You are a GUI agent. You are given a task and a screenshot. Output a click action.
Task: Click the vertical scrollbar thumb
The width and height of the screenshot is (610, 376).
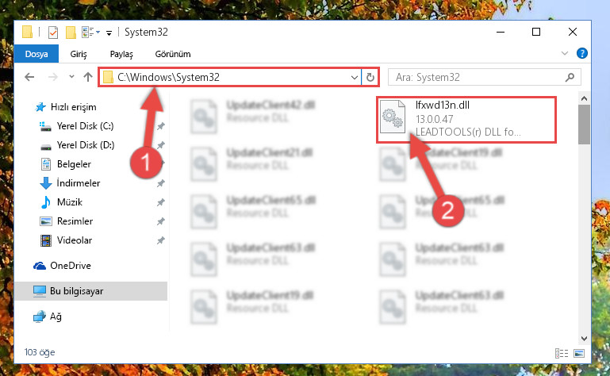point(584,125)
